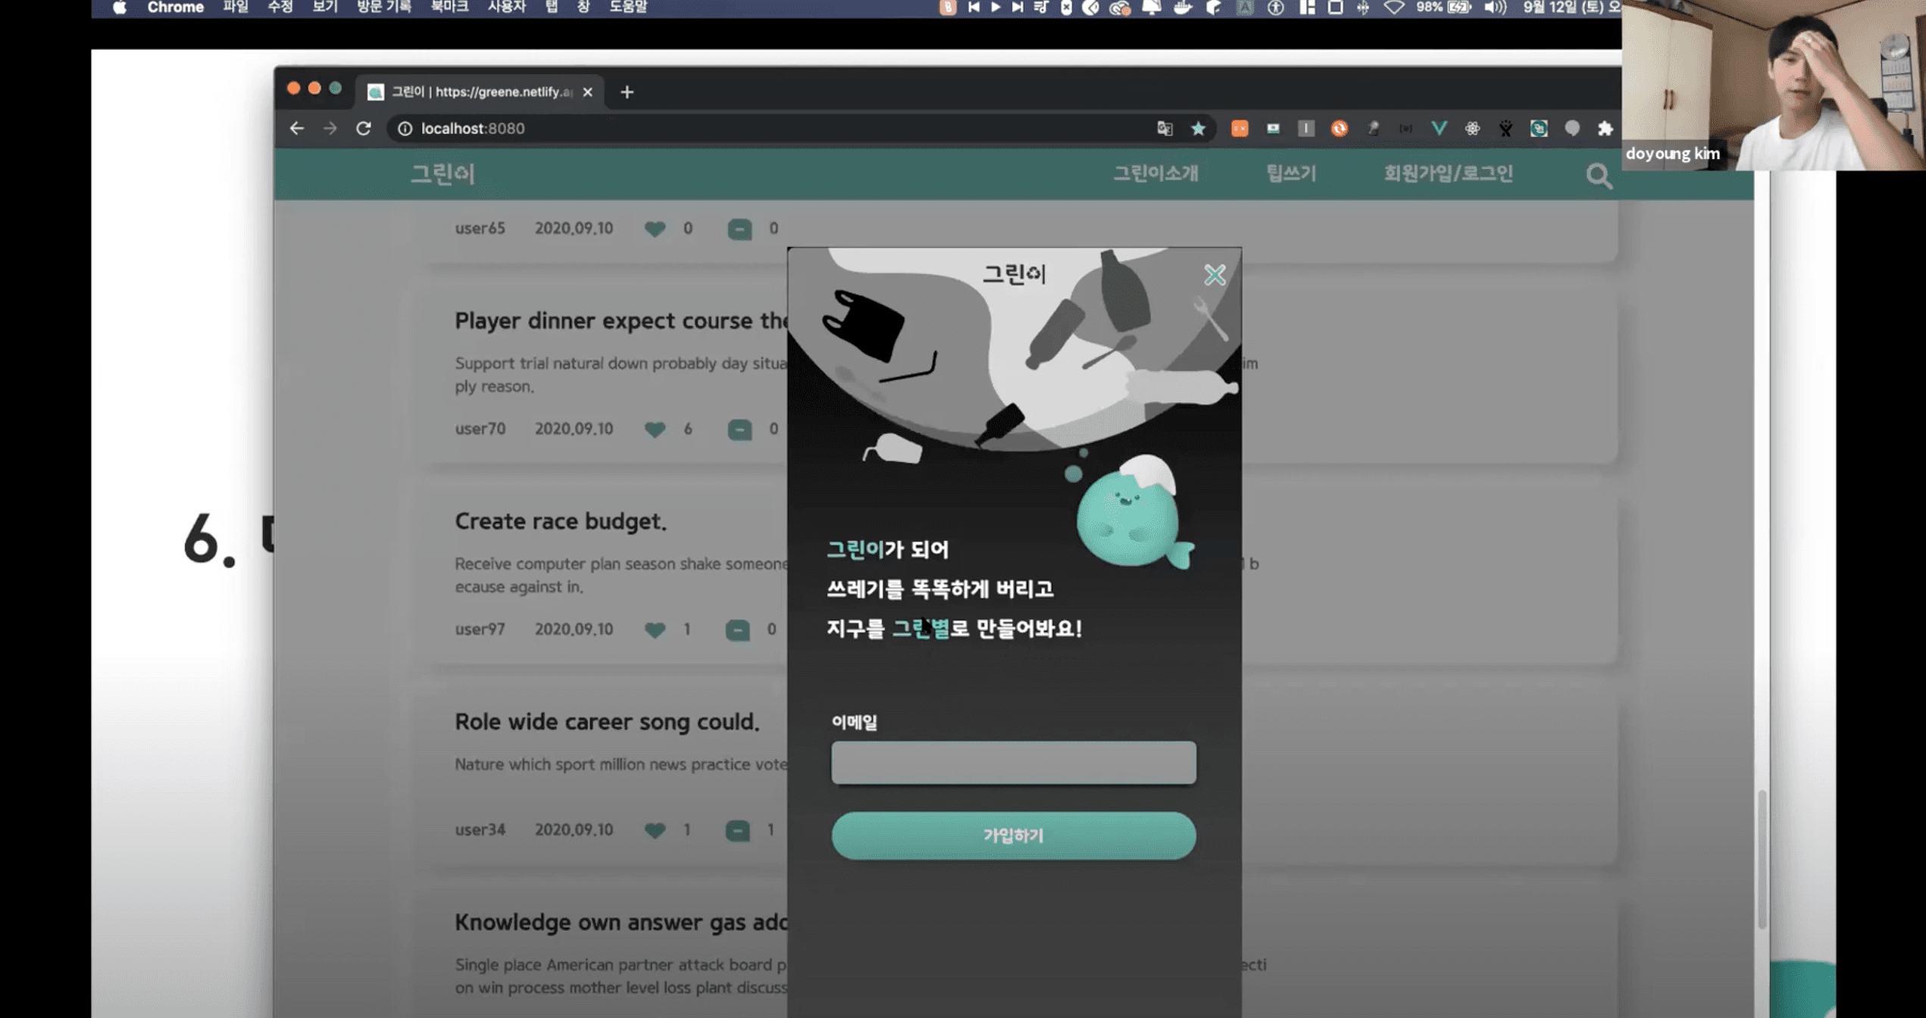Open the small screen extension icon
This screenshot has width=1926, height=1018.
click(1273, 129)
